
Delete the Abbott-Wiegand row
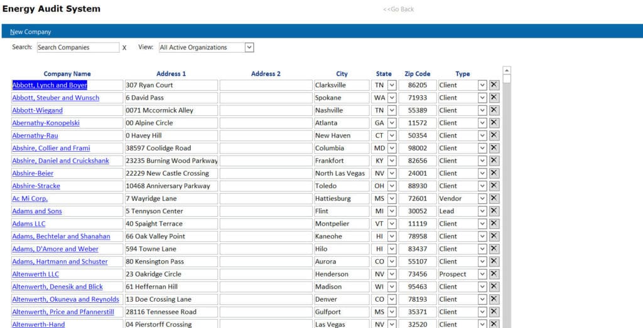[494, 110]
